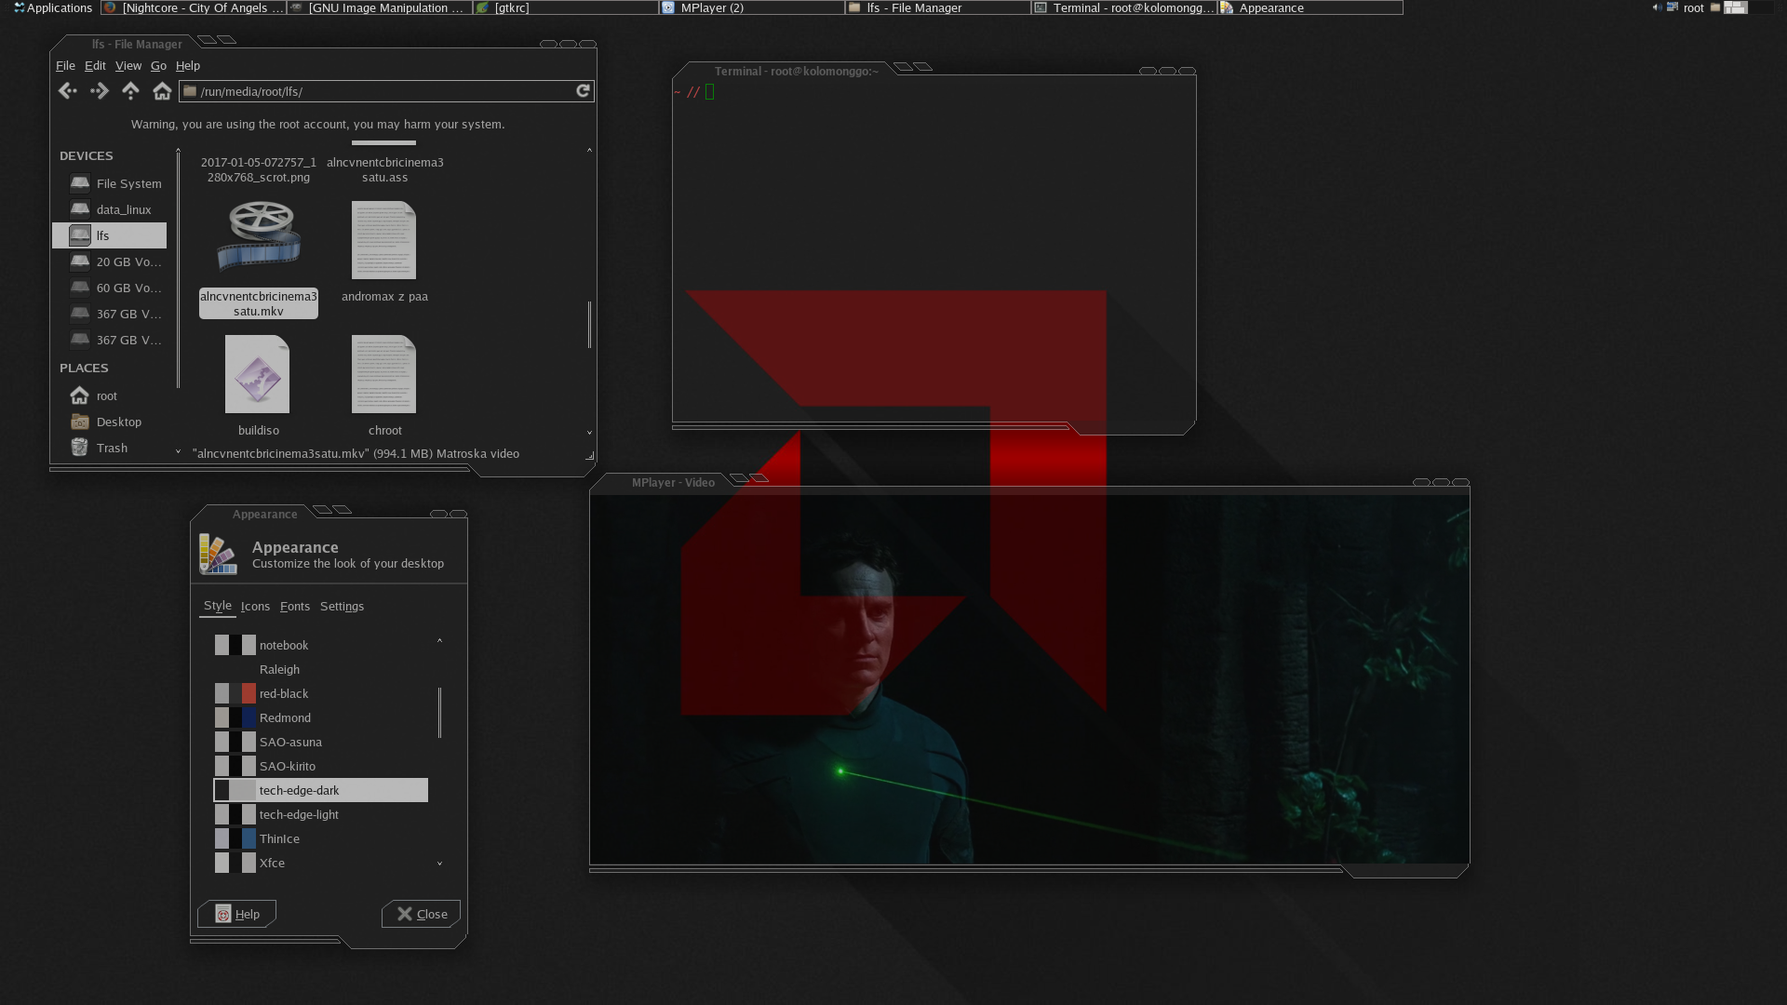Click Close button in Appearance dialog

(x=421, y=914)
